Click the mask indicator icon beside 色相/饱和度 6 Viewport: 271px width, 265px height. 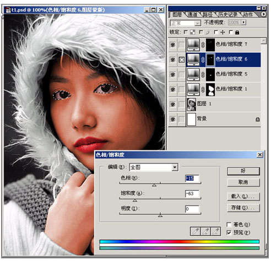[x=182, y=60]
